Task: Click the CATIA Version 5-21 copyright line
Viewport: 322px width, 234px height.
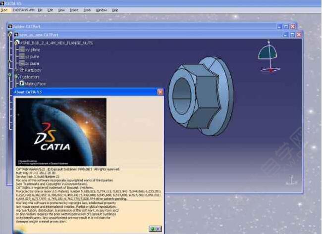Action: pyautogui.click(x=68, y=169)
